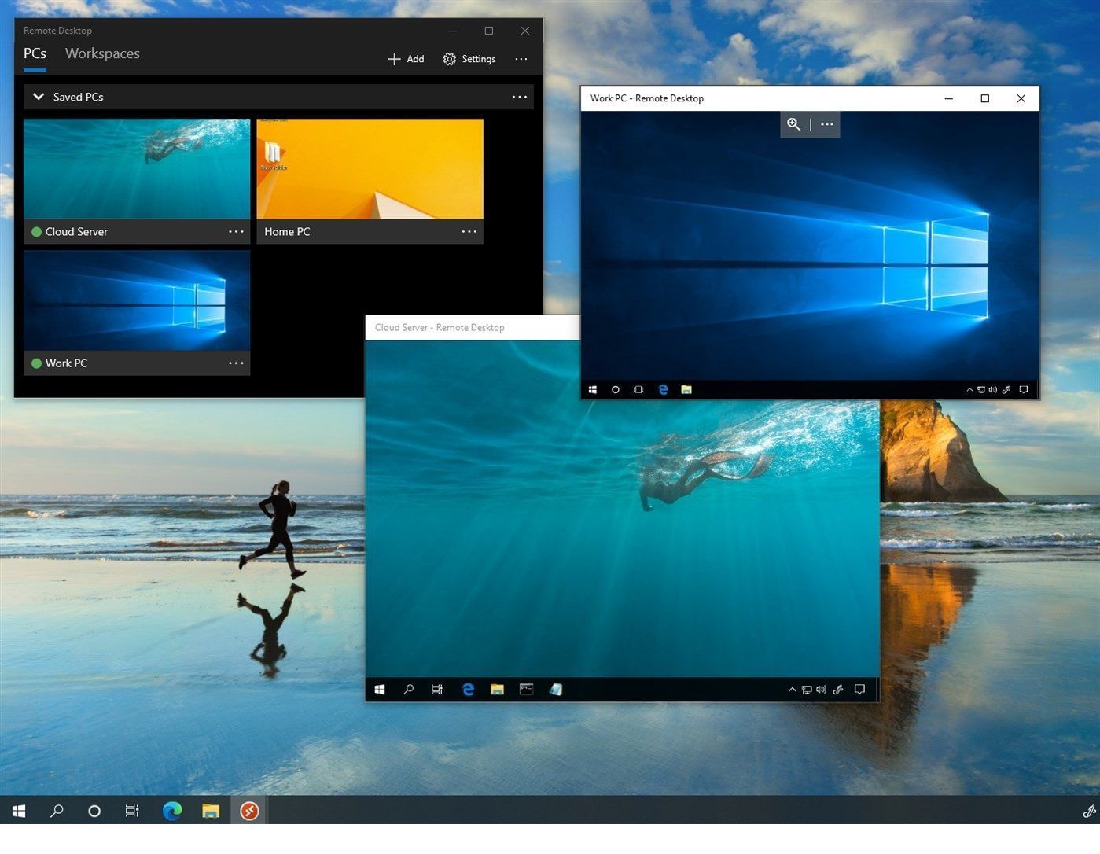Open Task View inside the Cloud Server session
Screen dimensions: 1100x854
click(437, 689)
